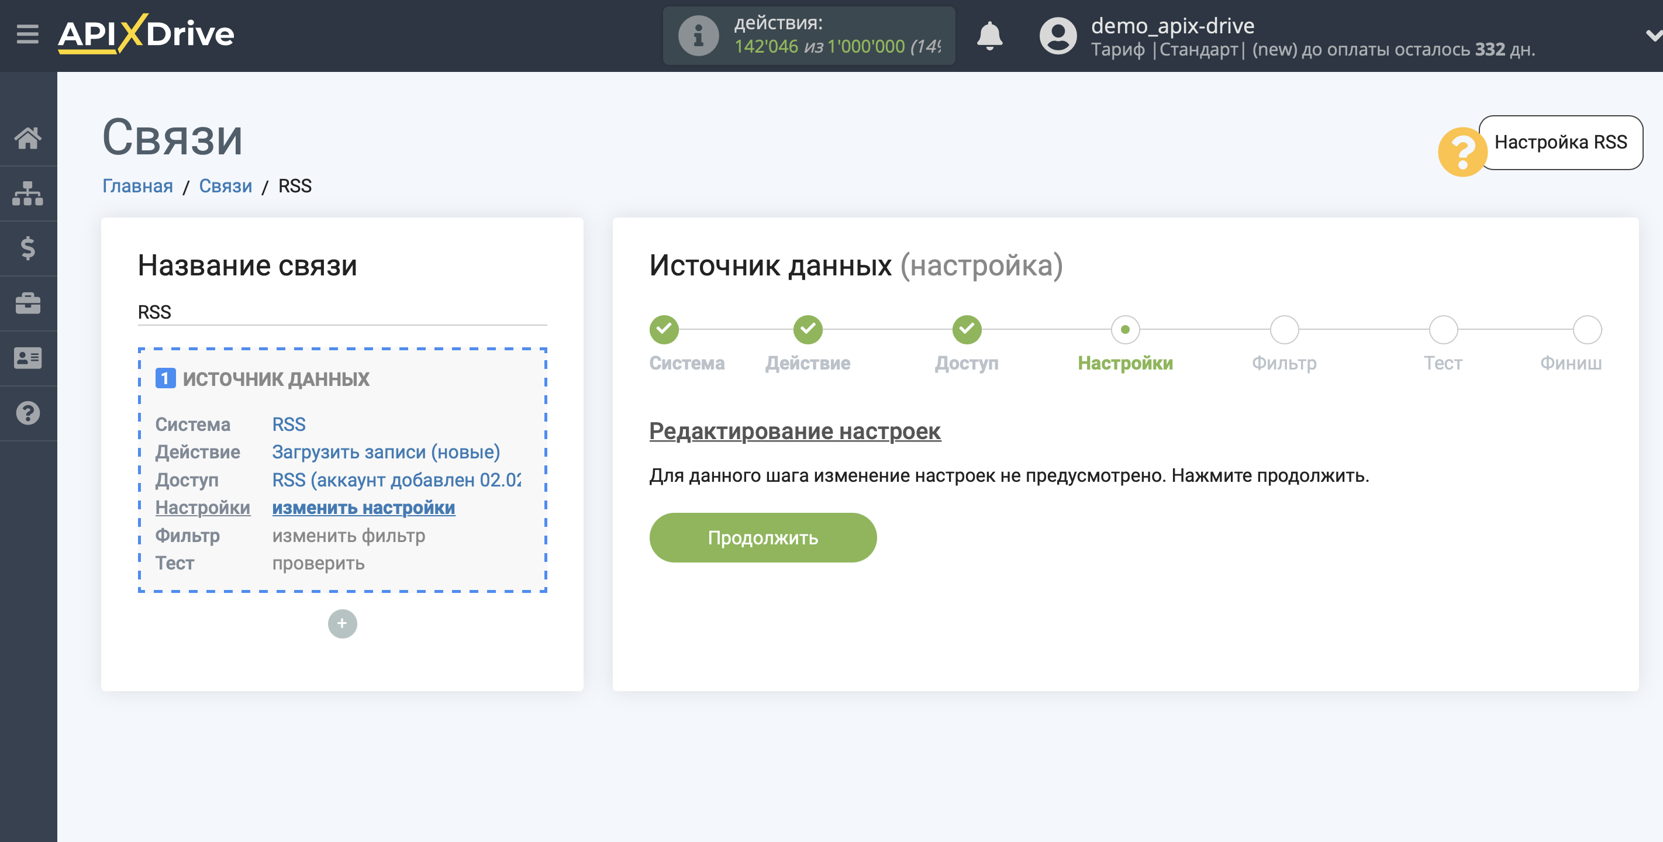Click the user avatar icon
Screen dimensions: 1663x842
click(1057, 36)
